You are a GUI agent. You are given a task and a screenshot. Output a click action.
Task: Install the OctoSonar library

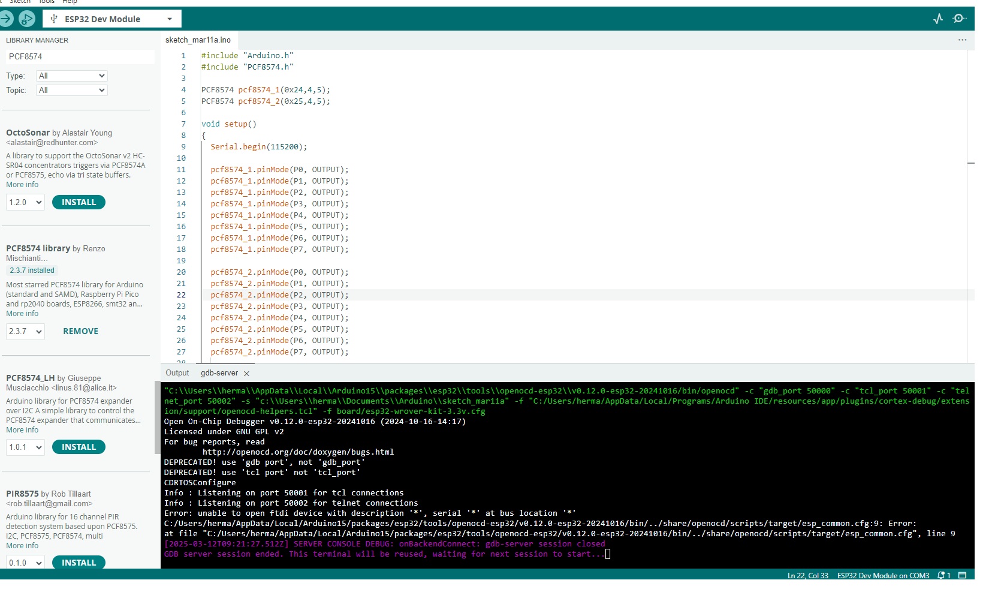(x=79, y=203)
